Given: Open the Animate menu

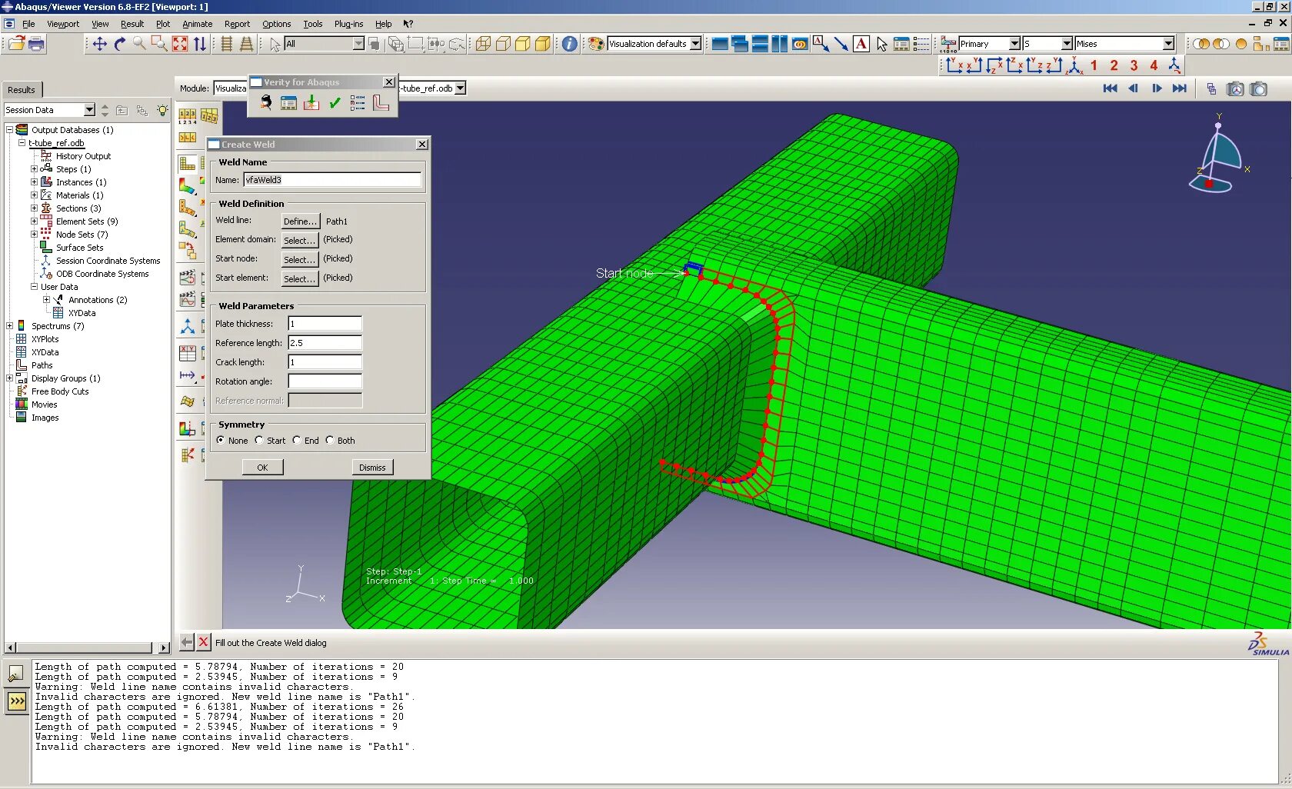Looking at the screenshot, I should 198,24.
